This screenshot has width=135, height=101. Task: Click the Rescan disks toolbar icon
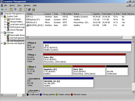tap(33, 9)
